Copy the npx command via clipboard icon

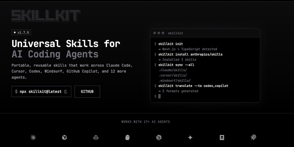pos(66,92)
